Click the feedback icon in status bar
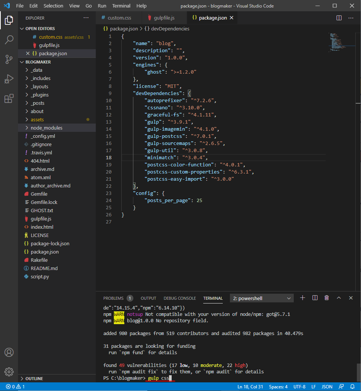The image size is (361, 391). tap(341, 386)
